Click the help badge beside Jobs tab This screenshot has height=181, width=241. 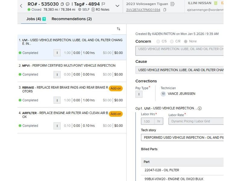coord(44,19)
